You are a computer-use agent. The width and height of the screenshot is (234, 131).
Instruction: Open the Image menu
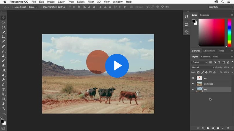point(51,2)
